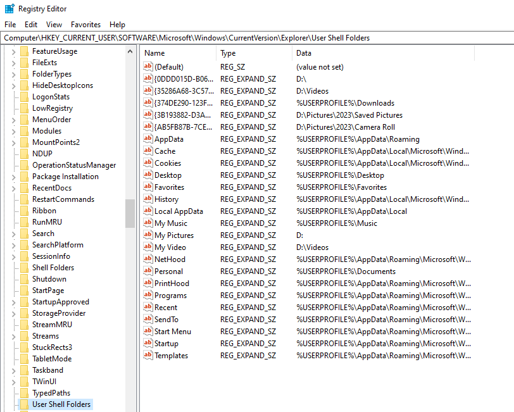Click the Programs value icon
This screenshot has height=412, width=514.
pyautogui.click(x=148, y=296)
